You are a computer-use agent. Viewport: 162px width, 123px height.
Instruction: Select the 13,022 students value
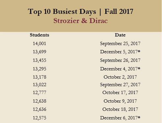[40, 85]
